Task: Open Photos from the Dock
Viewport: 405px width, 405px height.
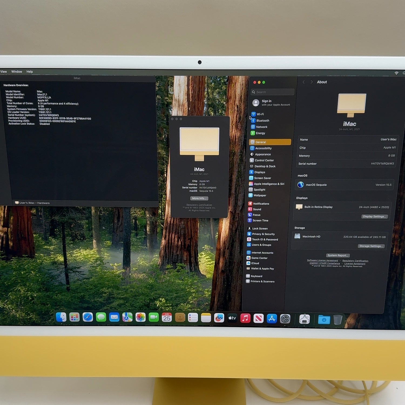Action: (x=140, y=317)
